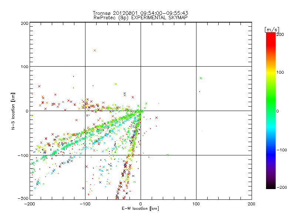
Task: Select the subtitle 'RwPretec (8p) EXPERIMENTAL SKYMAP'
Action: (x=141, y=18)
